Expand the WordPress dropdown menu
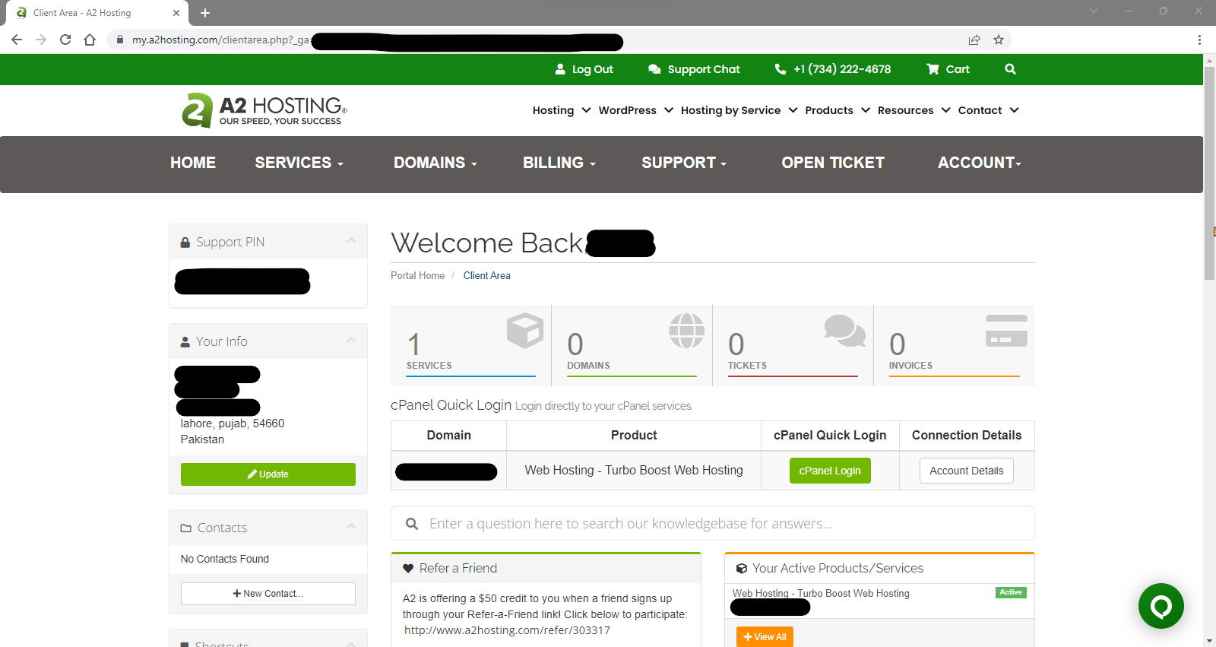The height and width of the screenshot is (647, 1216). click(636, 110)
